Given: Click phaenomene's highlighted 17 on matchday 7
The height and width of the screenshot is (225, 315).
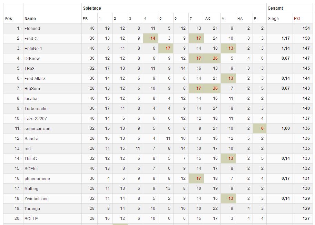Looking at the screenshot, I should click(198, 178).
